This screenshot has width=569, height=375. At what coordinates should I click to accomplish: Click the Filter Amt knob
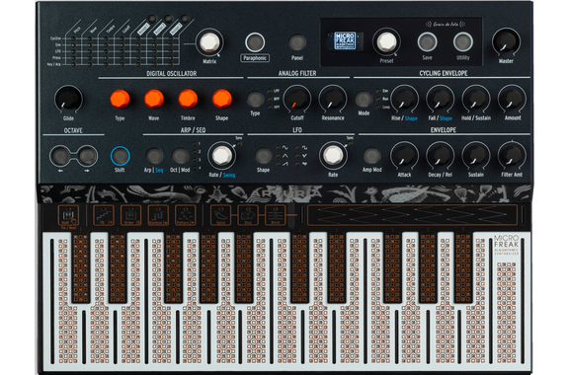(512, 156)
